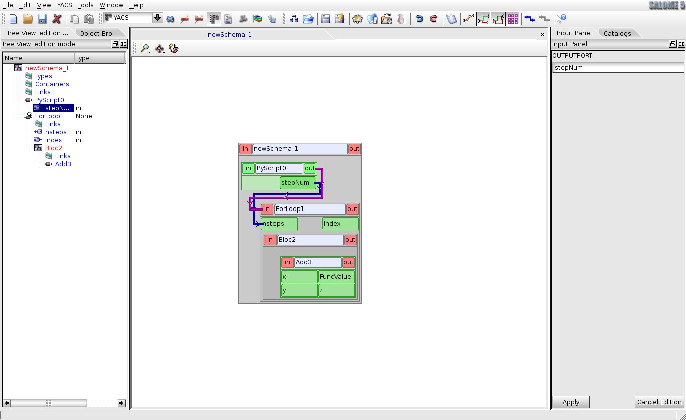This screenshot has height=420, width=686.
Task: Float the Input Panel dock
Action: (673, 44)
